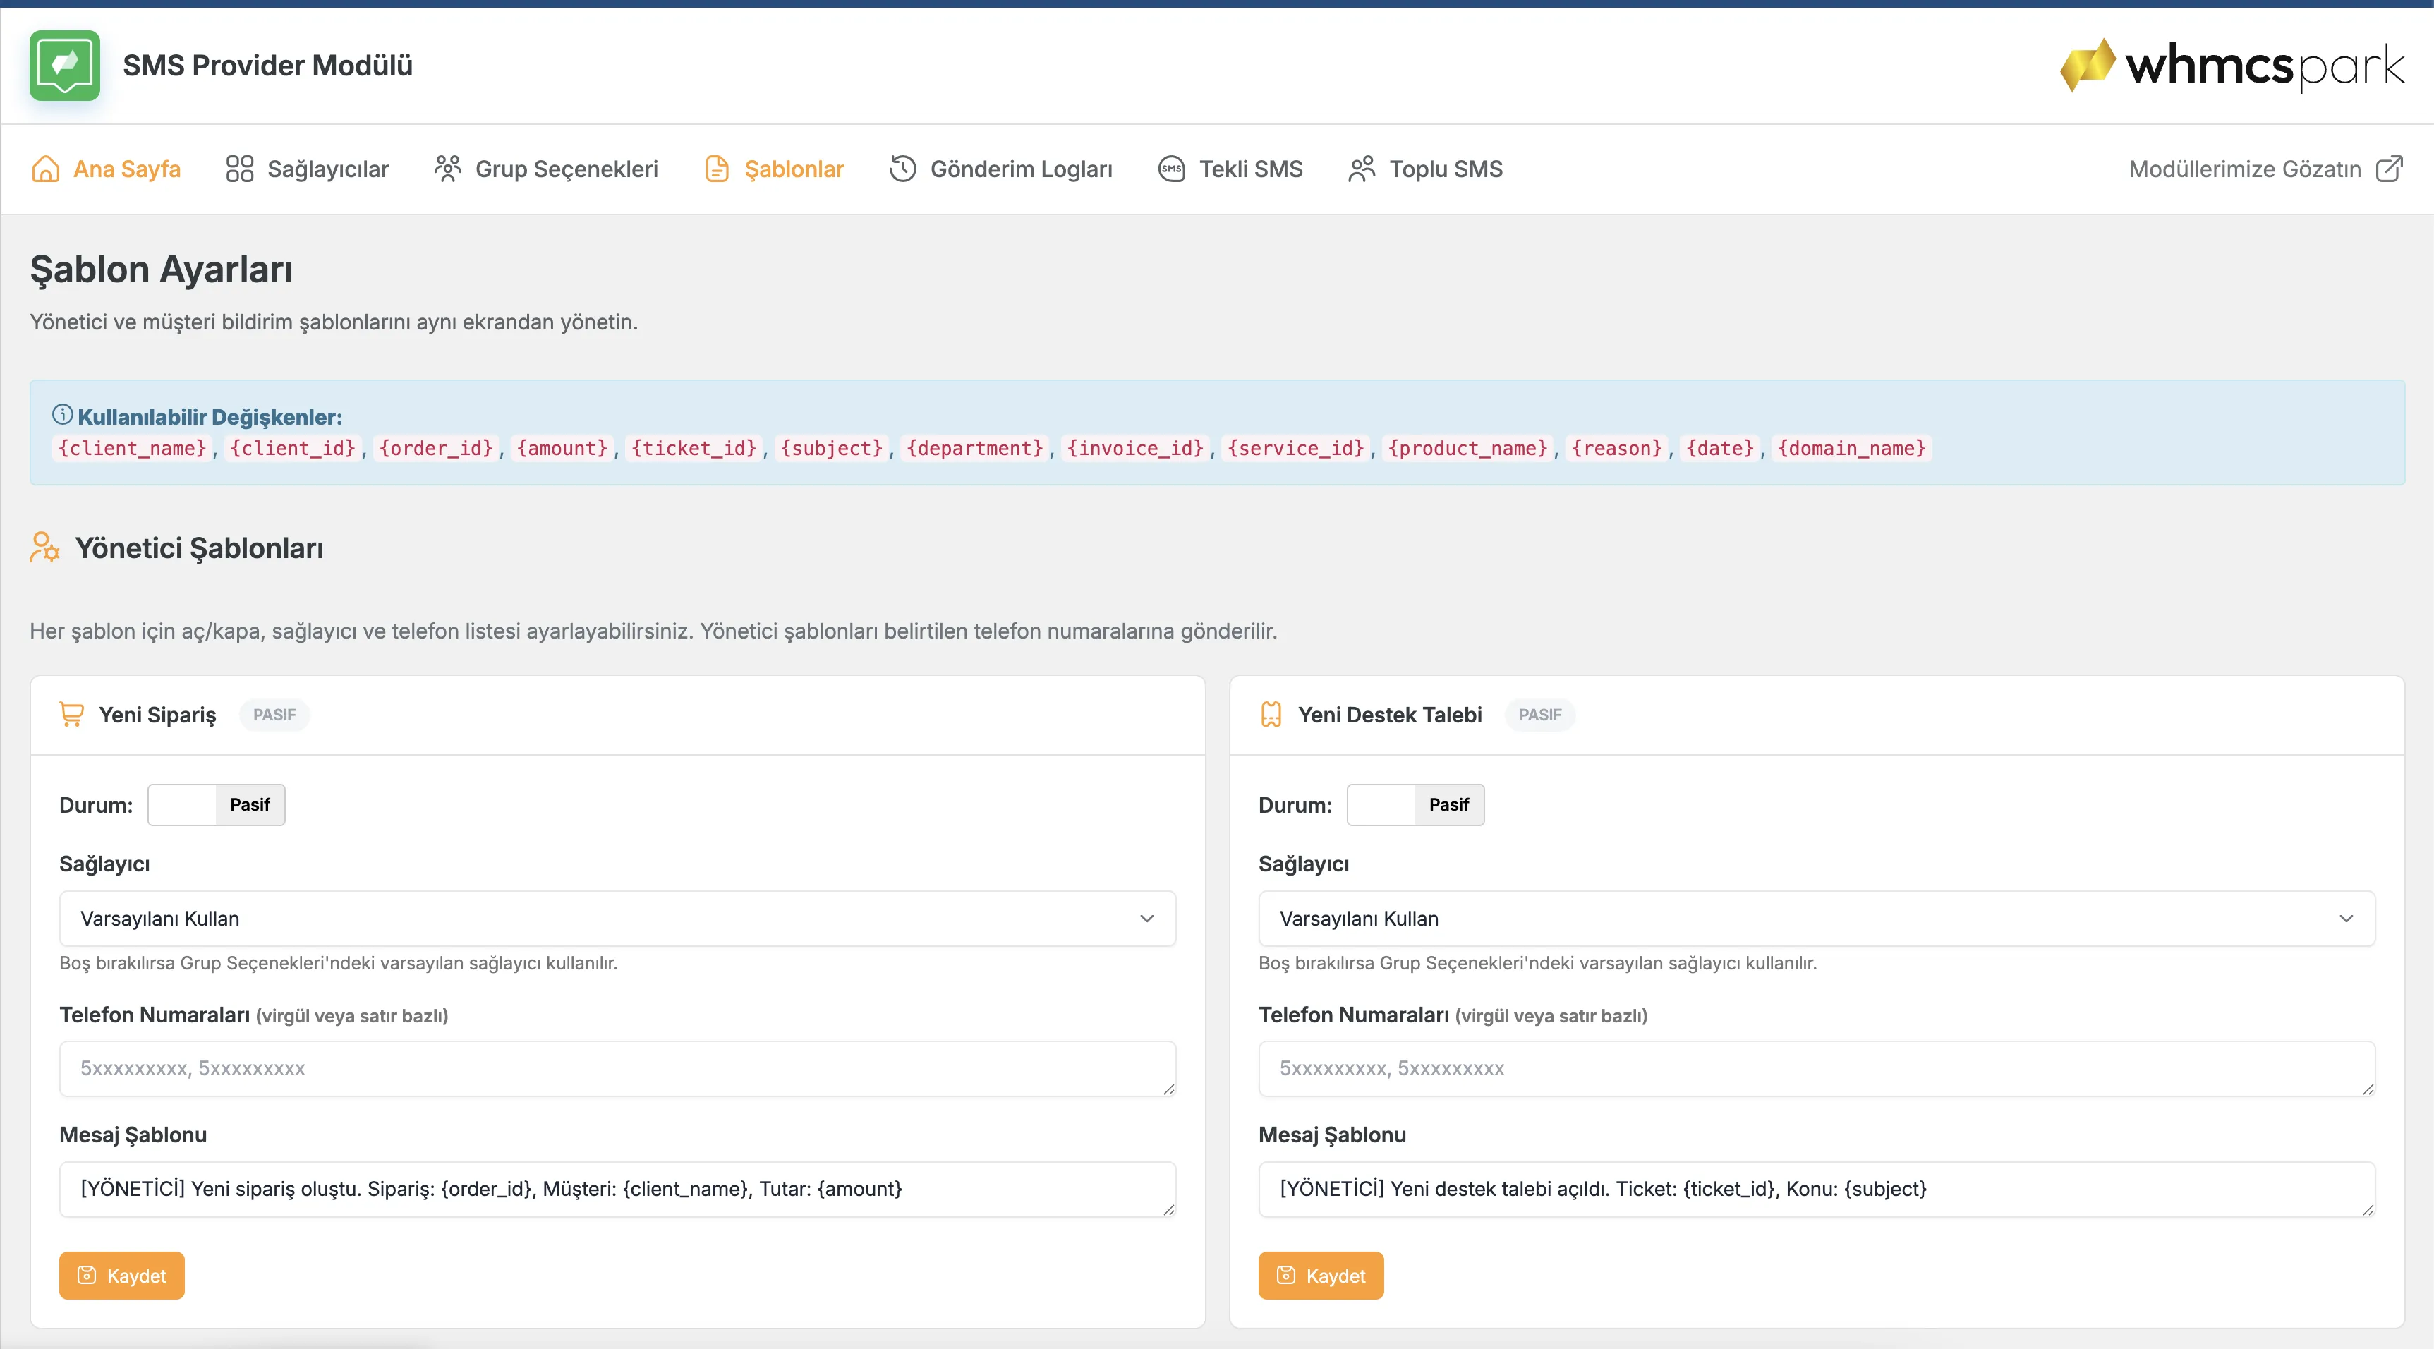
Task: Click the external link icon beside Modüllerimize Gözatın
Action: tap(2390, 169)
